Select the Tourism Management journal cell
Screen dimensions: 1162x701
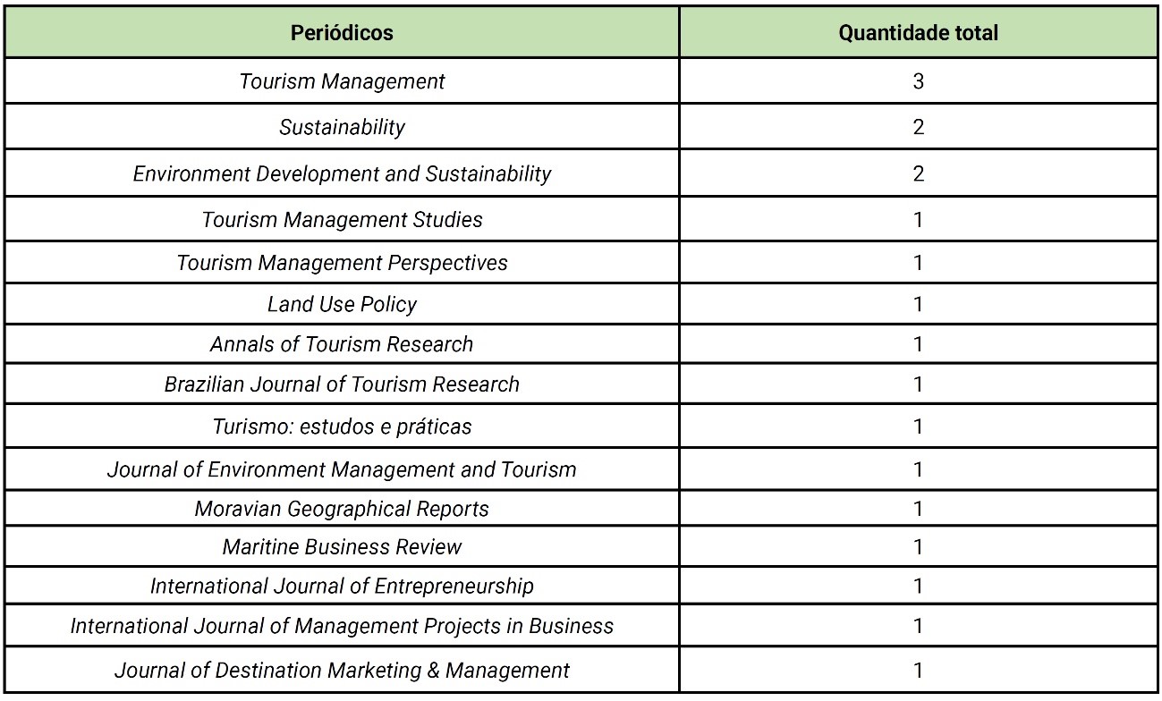pos(342,81)
